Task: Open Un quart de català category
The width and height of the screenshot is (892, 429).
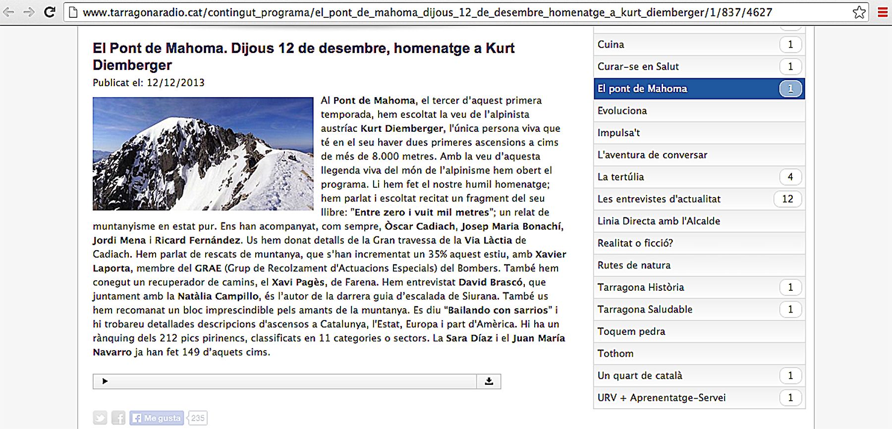Action: pyautogui.click(x=699, y=375)
